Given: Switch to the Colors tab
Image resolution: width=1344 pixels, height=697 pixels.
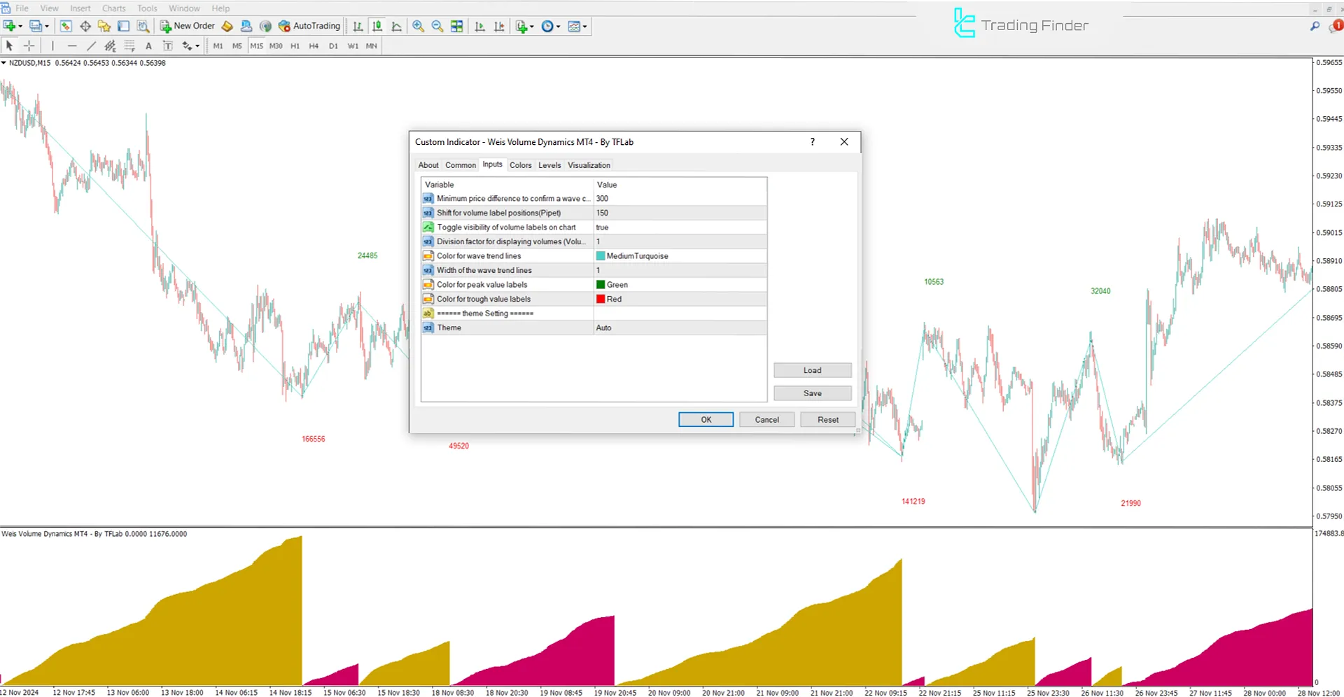Looking at the screenshot, I should point(521,164).
